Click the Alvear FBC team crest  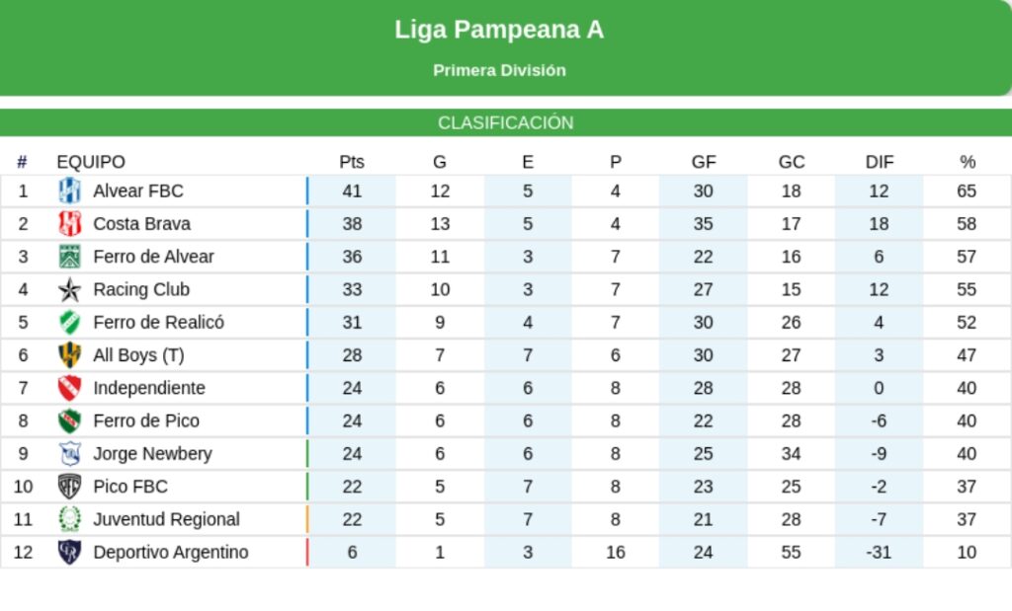point(70,191)
